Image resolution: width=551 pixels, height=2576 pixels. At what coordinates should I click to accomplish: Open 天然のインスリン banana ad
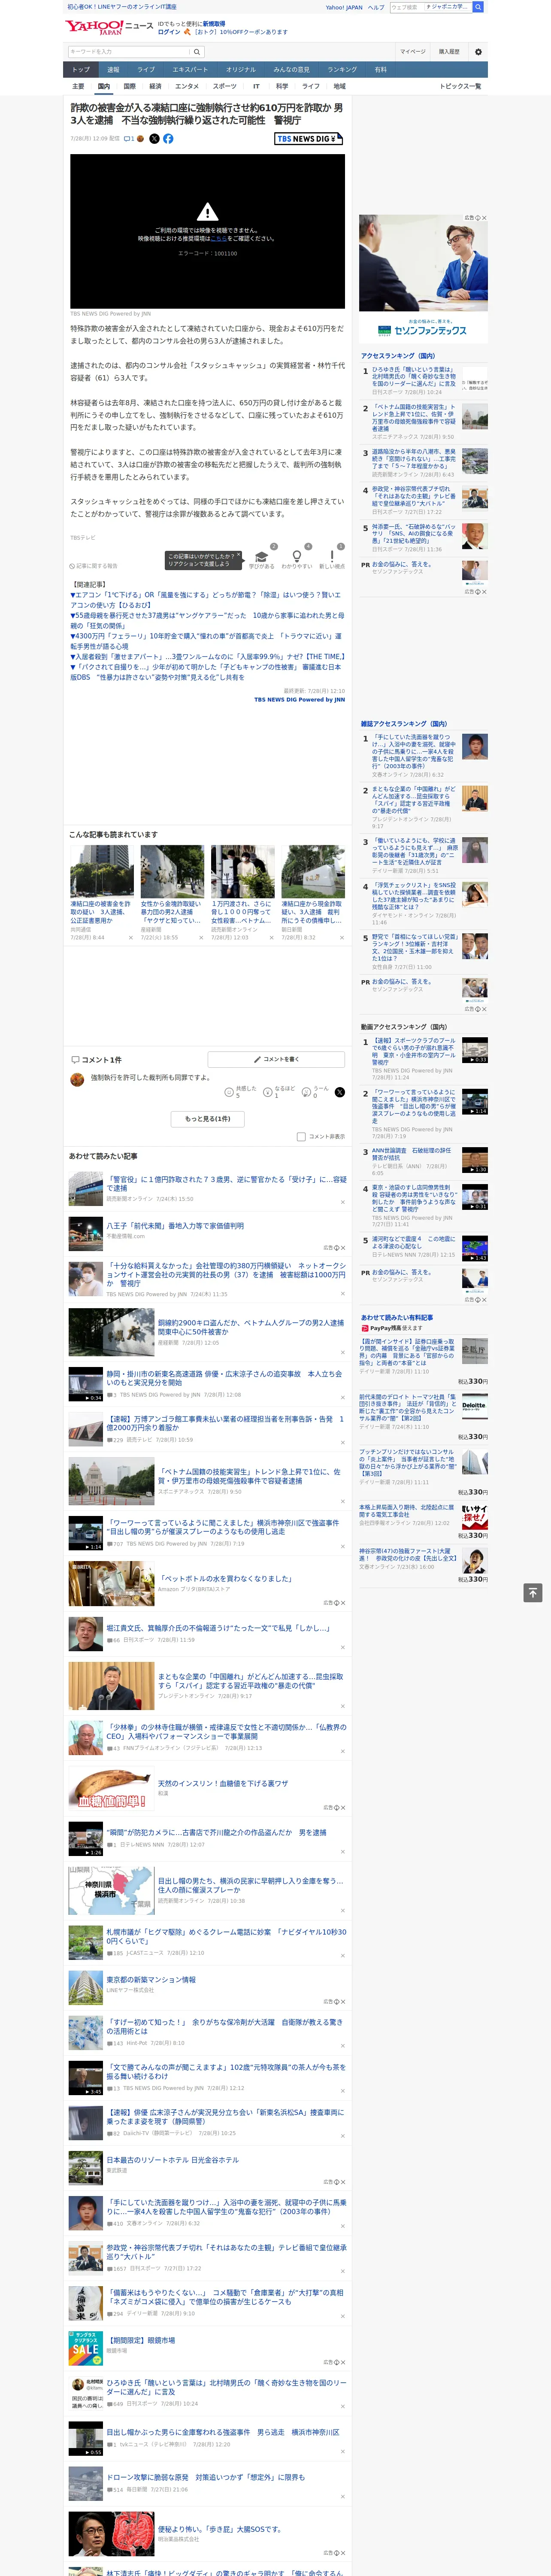[x=223, y=1783]
